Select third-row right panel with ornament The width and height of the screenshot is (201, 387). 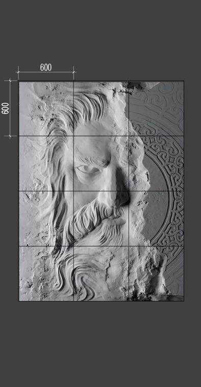(x=156, y=218)
